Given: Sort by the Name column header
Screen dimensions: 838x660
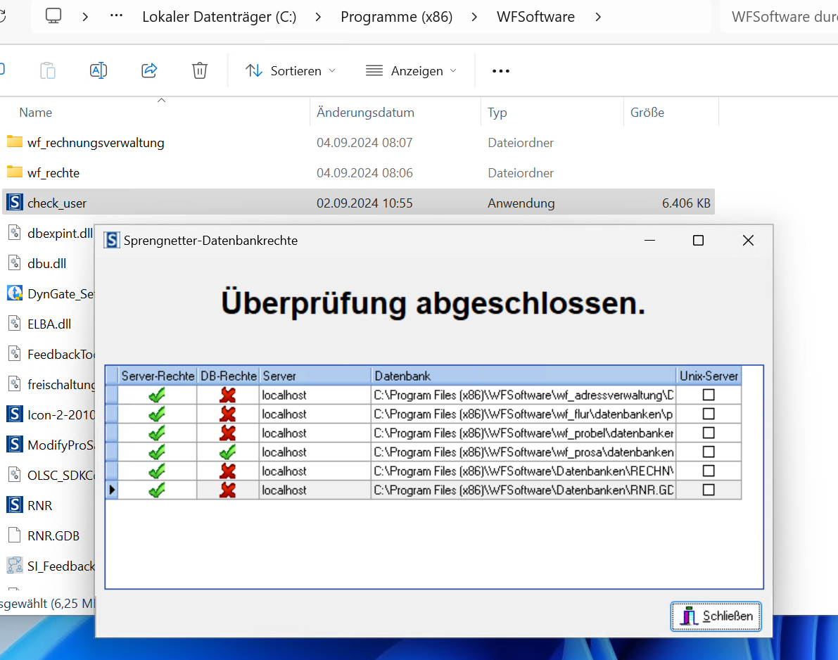Looking at the screenshot, I should 155,112.
